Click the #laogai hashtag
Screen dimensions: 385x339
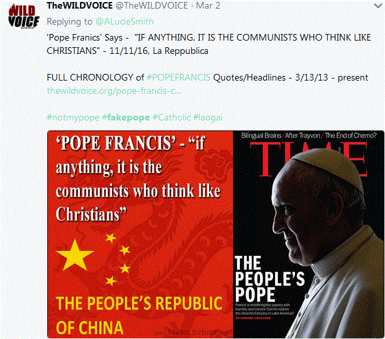point(208,117)
